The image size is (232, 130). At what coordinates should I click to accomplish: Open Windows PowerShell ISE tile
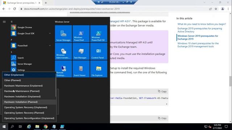click(99, 34)
